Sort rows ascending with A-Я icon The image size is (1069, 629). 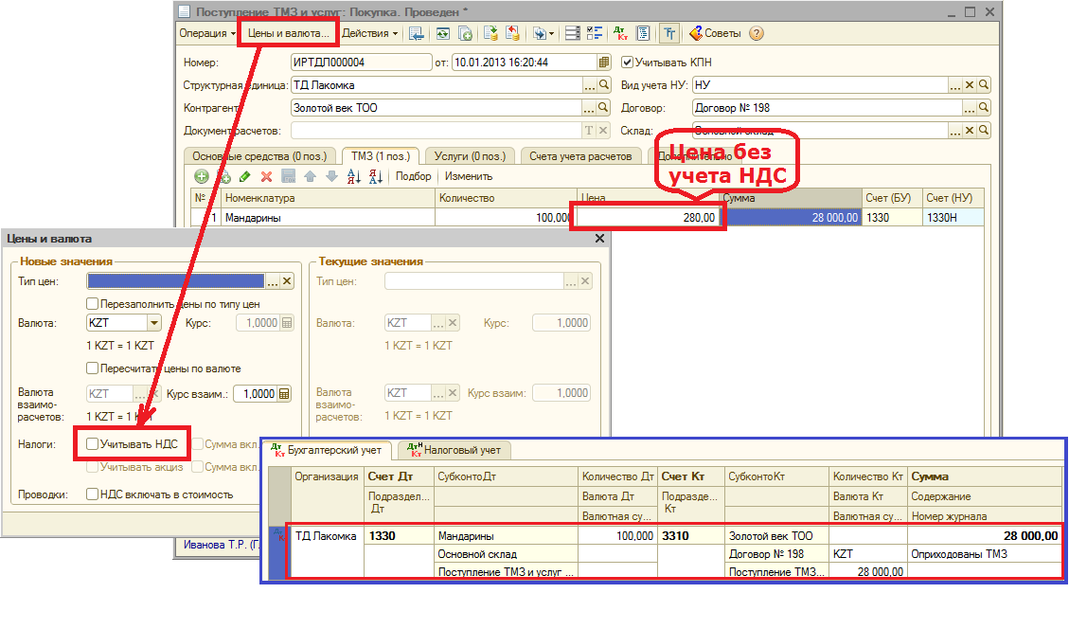point(354,176)
